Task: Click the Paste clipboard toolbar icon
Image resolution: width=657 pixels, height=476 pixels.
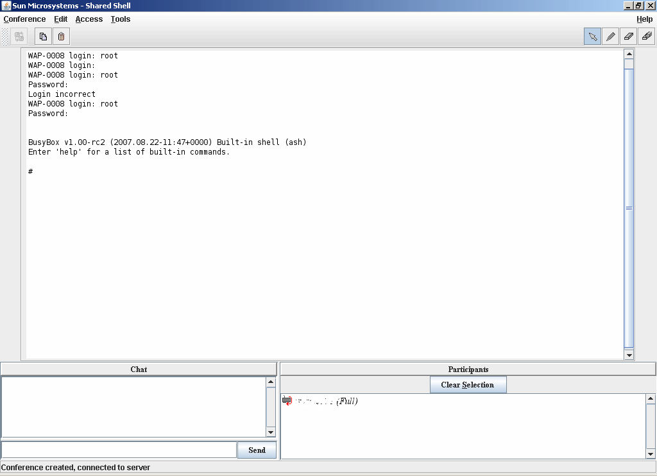Action: tap(61, 37)
